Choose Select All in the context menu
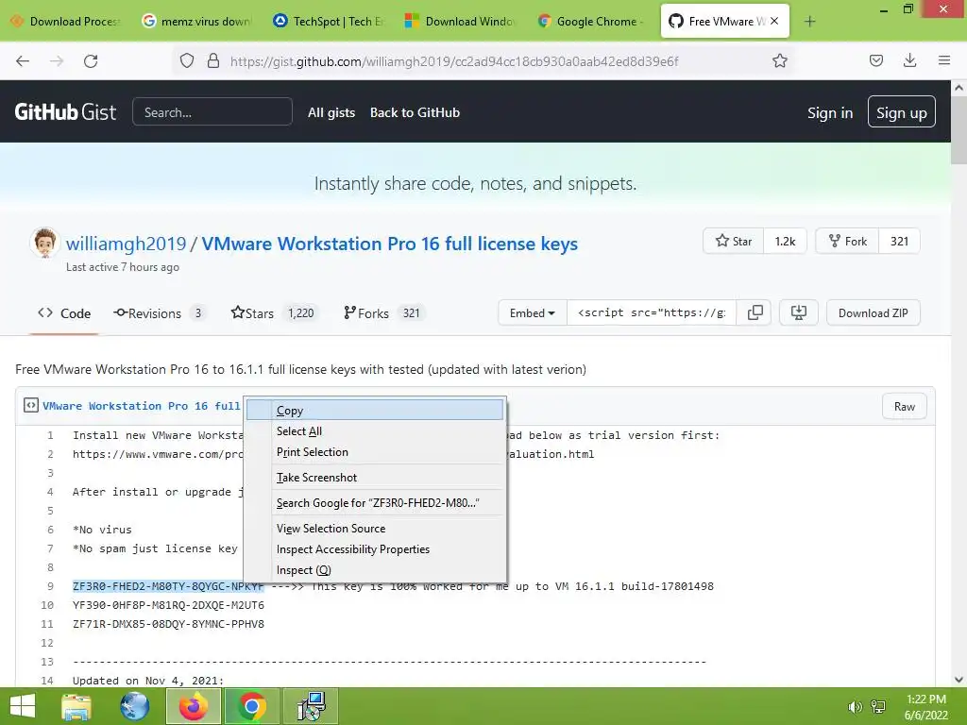 pyautogui.click(x=375, y=430)
